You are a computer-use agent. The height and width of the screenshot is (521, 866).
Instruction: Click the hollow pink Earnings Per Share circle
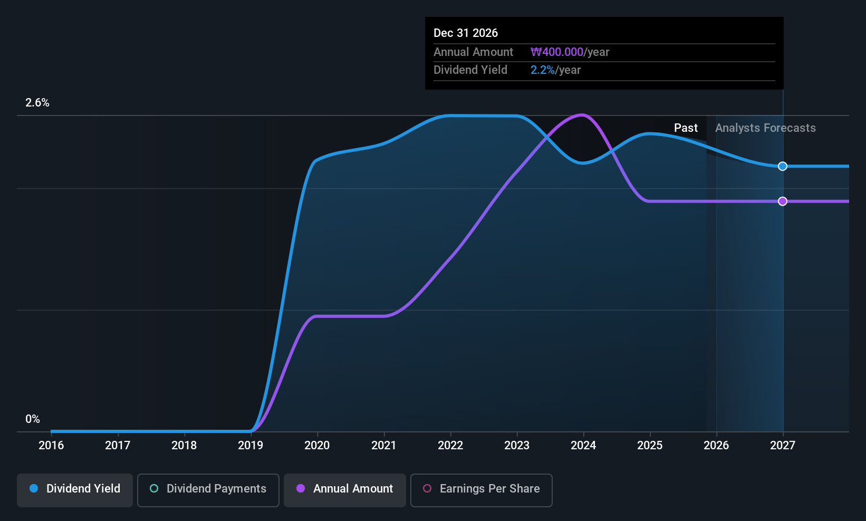coord(427,489)
